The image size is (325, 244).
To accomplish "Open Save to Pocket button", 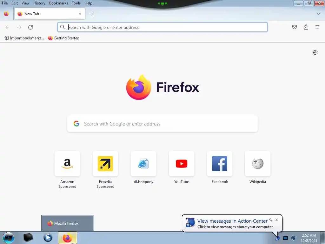I will click(x=295, y=27).
